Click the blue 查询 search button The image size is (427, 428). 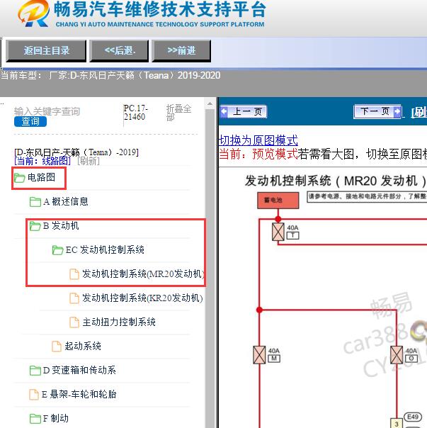pos(30,121)
